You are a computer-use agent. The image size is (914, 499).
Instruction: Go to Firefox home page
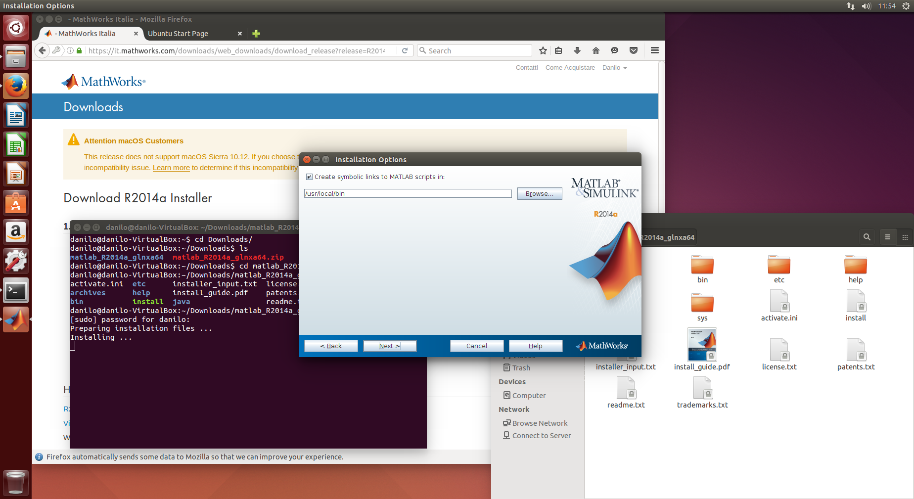[596, 50]
